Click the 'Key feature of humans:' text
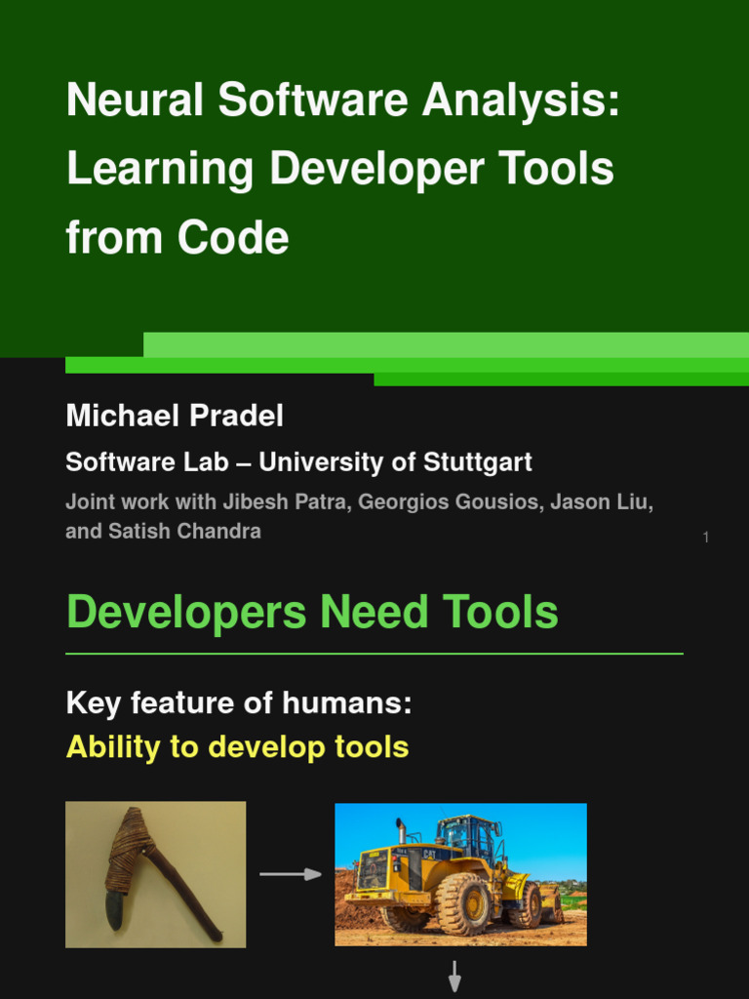The width and height of the screenshot is (749, 999). [x=239, y=703]
